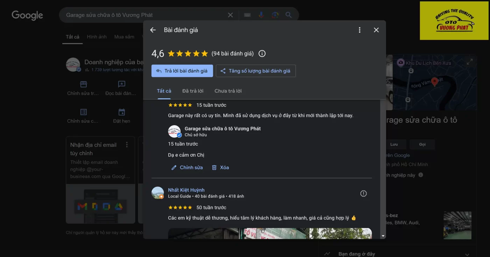Click the Doanh nghiệp của bạn profile avatar
This screenshot has height=257, width=490.
(x=73, y=65)
